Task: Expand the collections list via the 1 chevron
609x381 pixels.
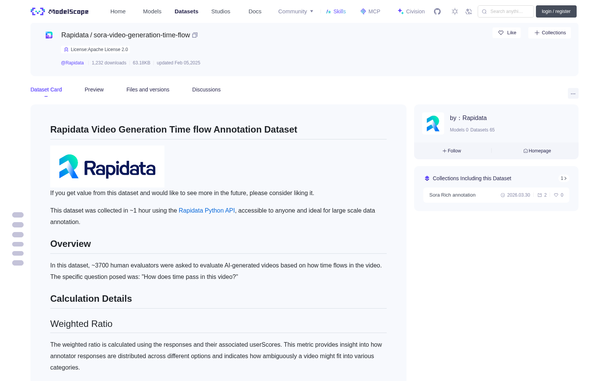Action: tap(564, 178)
